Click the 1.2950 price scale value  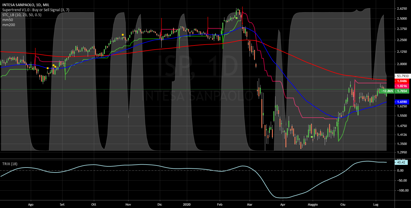401,153
